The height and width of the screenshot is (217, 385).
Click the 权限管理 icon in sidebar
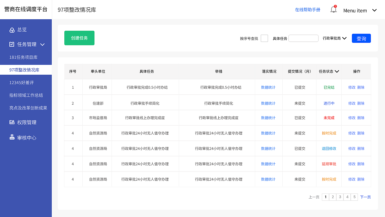(x=12, y=122)
